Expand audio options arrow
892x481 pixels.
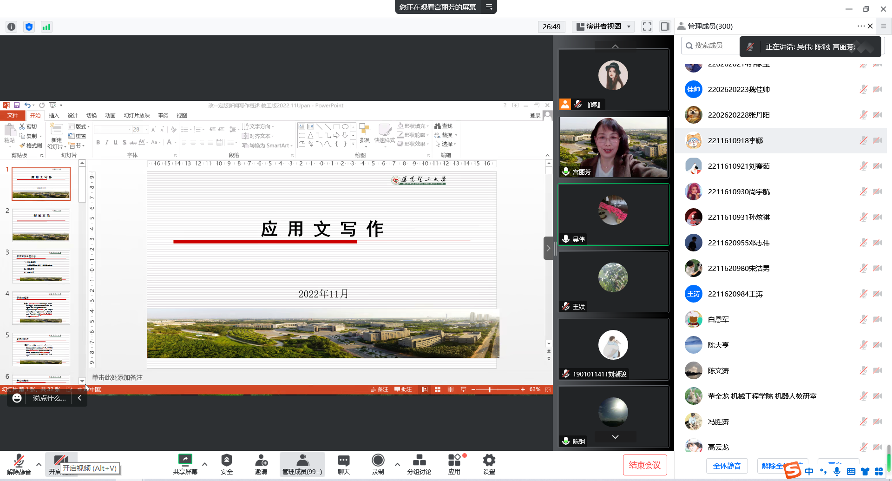[39, 464]
